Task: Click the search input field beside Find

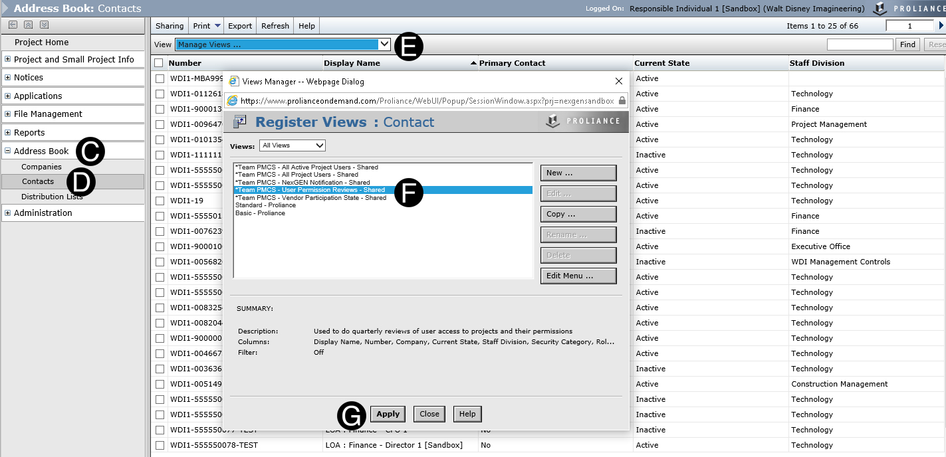Action: coord(860,45)
